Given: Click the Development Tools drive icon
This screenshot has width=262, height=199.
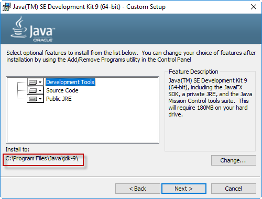Looking at the screenshot, I should click(x=33, y=82).
